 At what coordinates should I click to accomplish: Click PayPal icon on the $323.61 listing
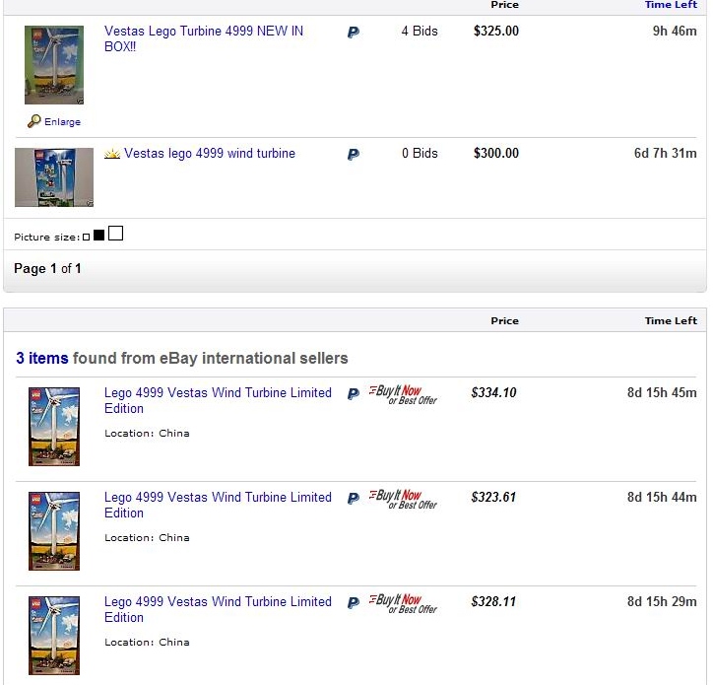[354, 499]
